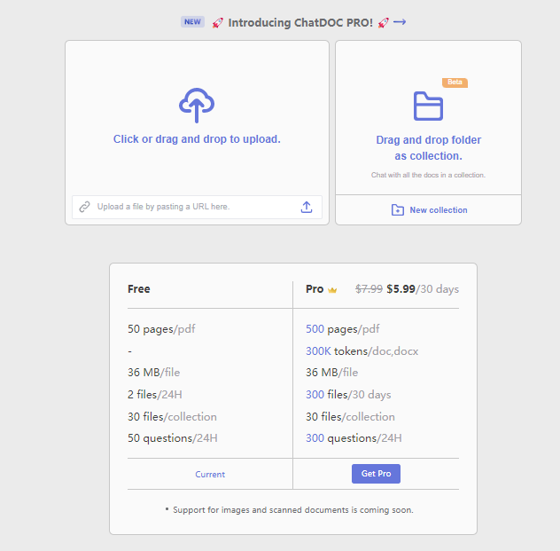Click the cloud upload icon
This screenshot has height=551, width=560.
197,105
